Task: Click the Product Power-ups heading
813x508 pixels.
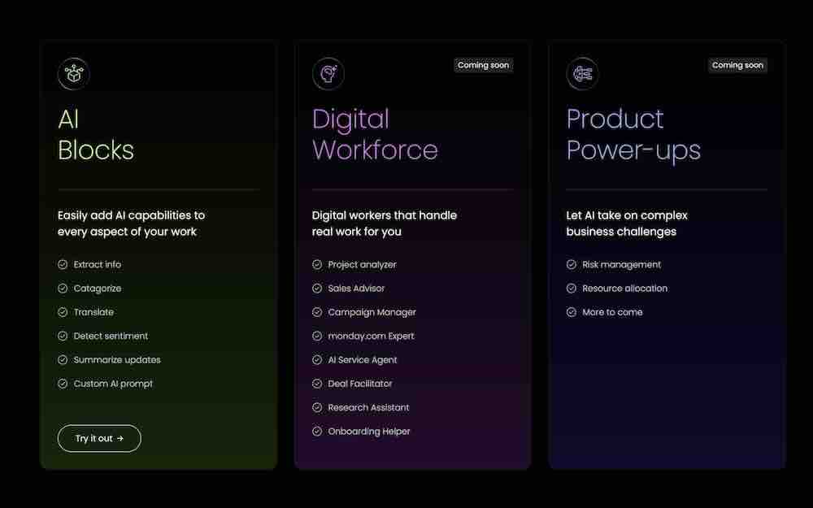Action: pyautogui.click(x=633, y=135)
